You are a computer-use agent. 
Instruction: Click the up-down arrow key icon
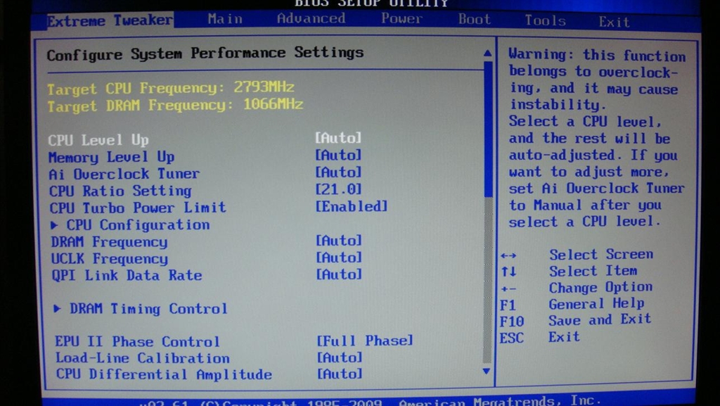pyautogui.click(x=509, y=272)
